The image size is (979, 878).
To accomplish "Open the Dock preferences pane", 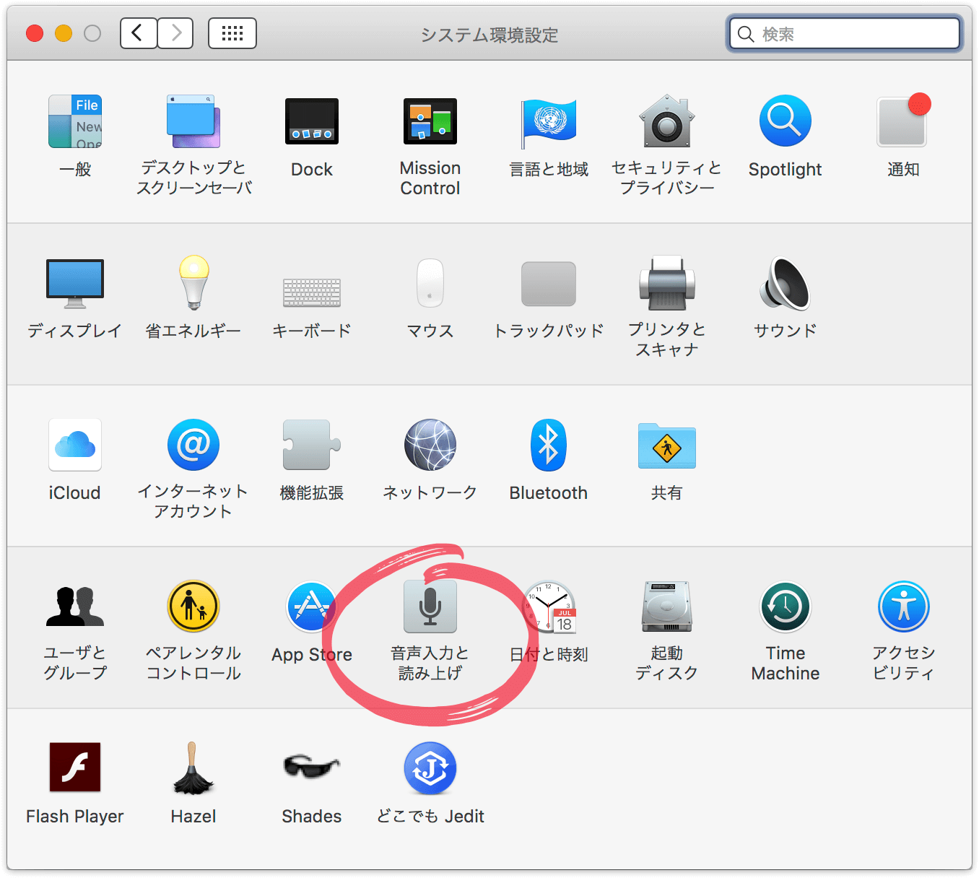I will pos(312,121).
